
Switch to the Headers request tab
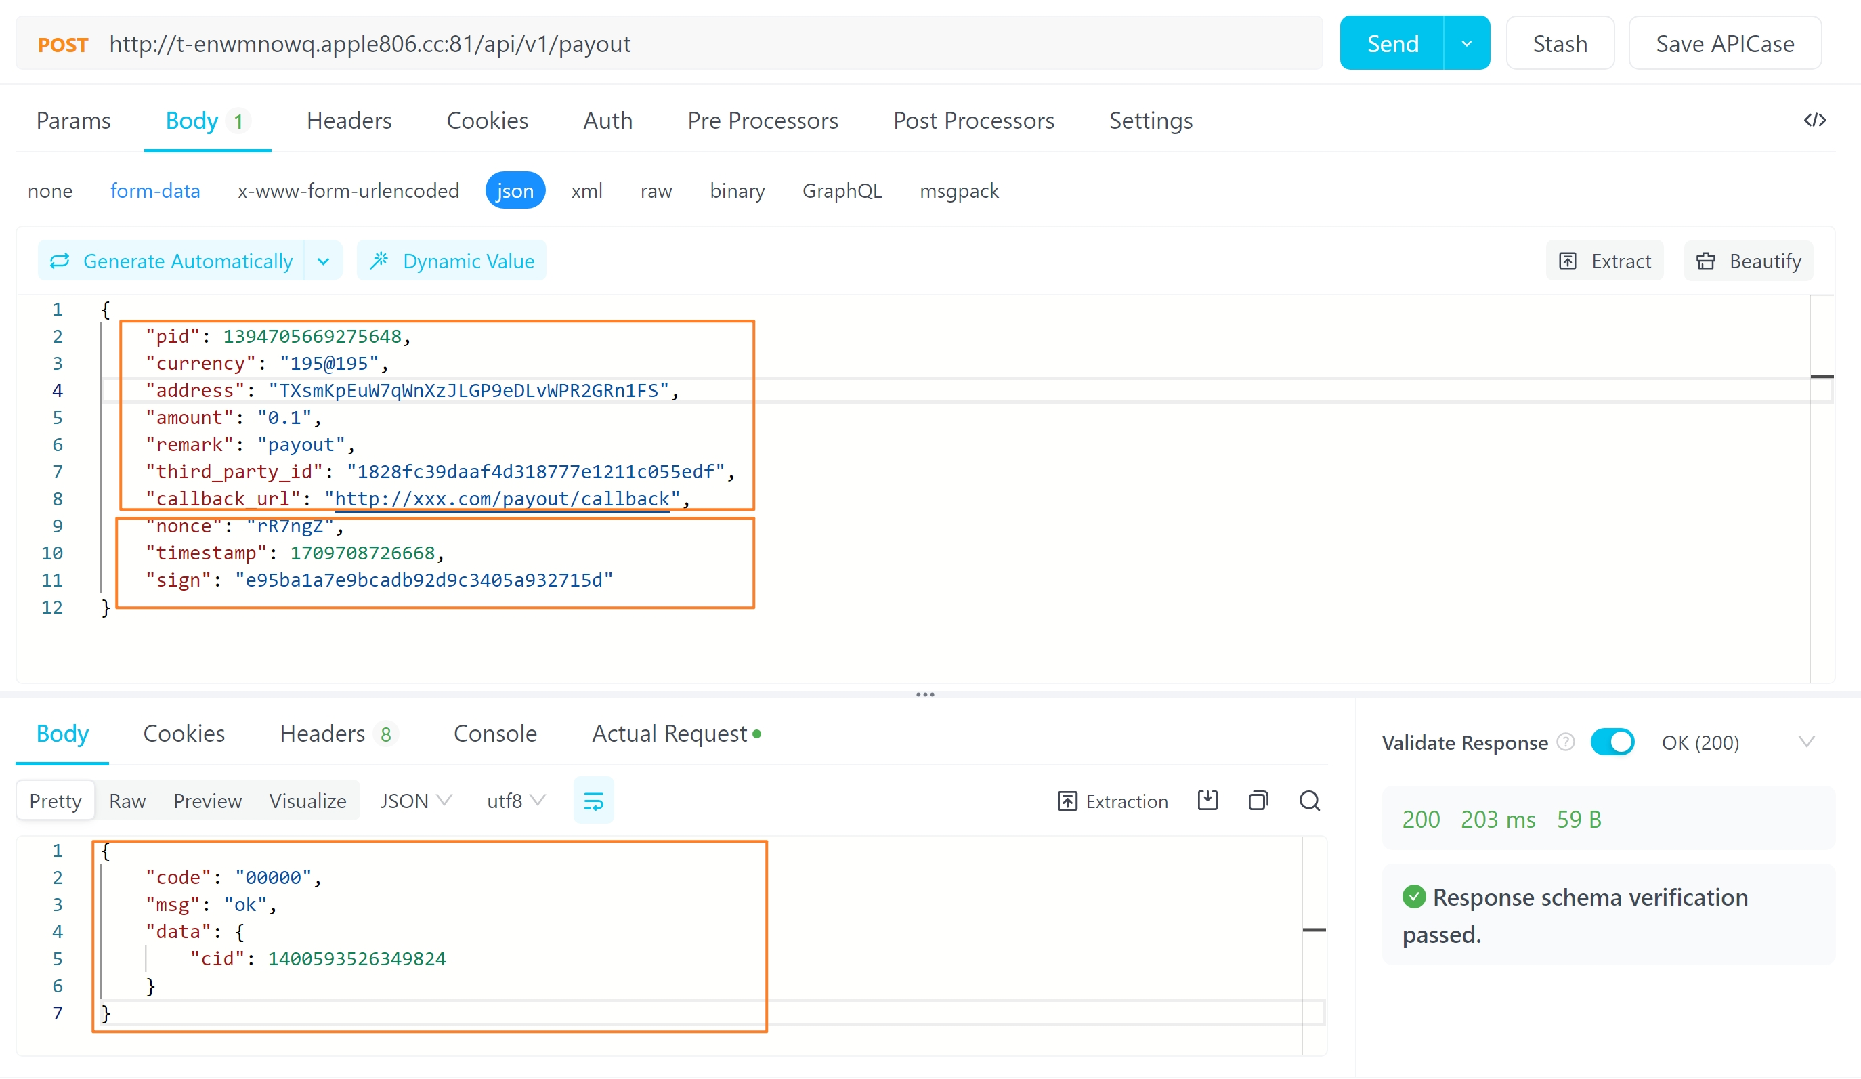(x=349, y=121)
